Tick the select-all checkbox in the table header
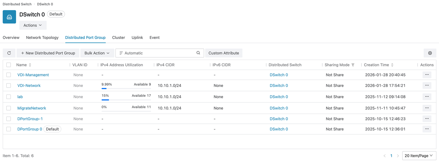This screenshot has height=163, width=439. pyautogui.click(x=8, y=65)
